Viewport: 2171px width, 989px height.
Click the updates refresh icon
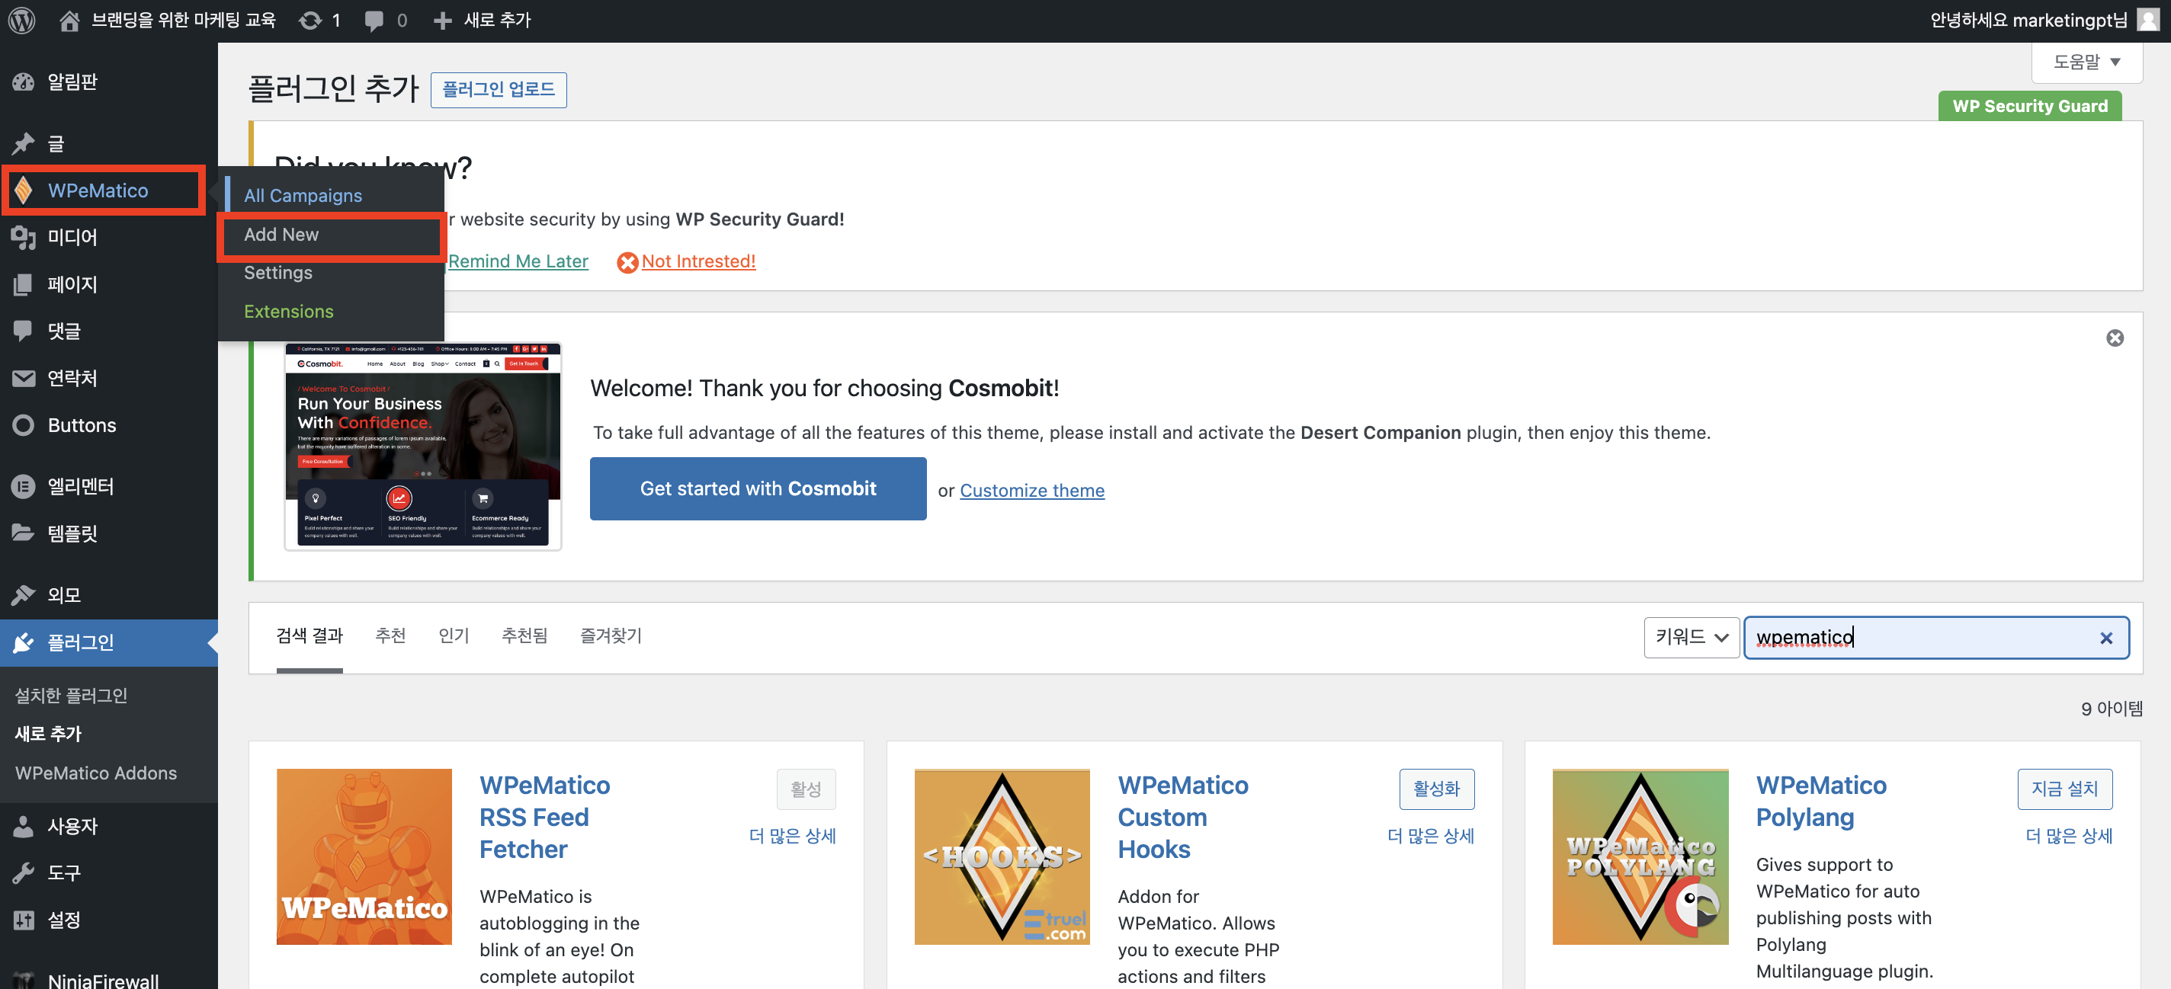[311, 21]
